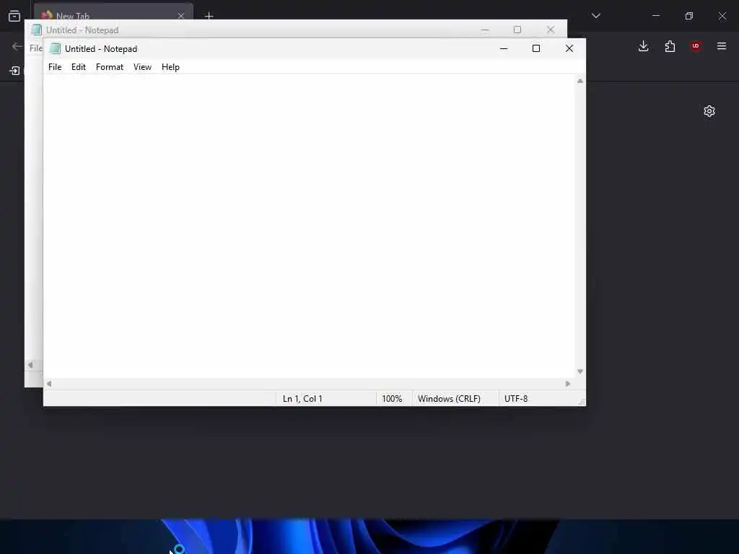Click the left scroll arrow of background Notepad
This screenshot has height=554, width=739.
coord(30,364)
